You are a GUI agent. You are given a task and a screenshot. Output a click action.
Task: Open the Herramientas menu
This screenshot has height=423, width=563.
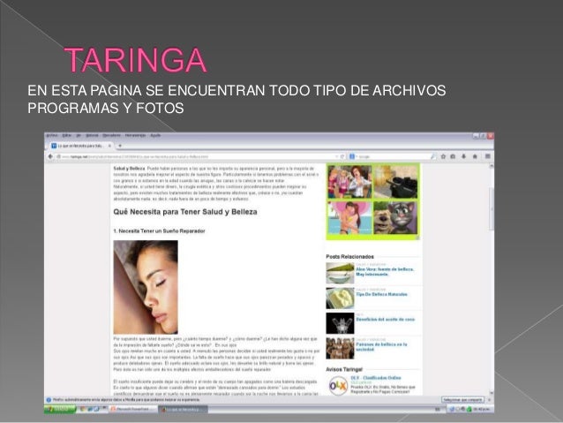coord(135,135)
